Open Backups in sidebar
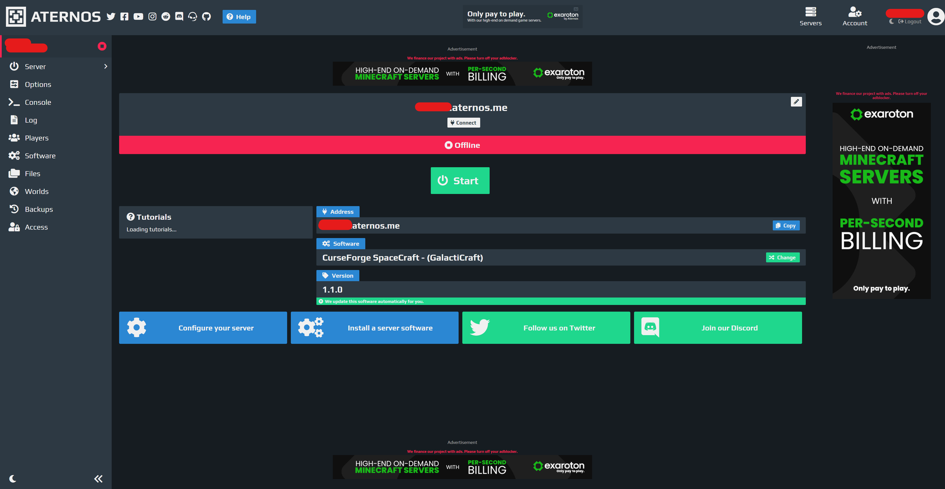 56,209
